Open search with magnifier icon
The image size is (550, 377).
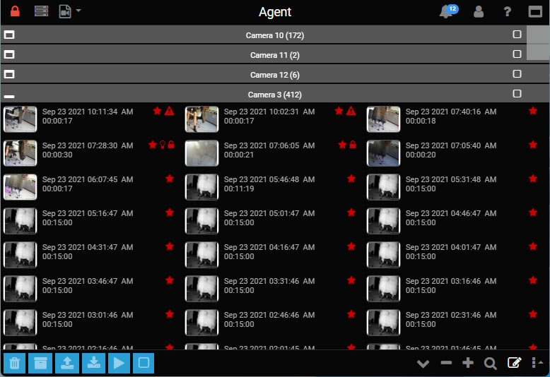490,364
